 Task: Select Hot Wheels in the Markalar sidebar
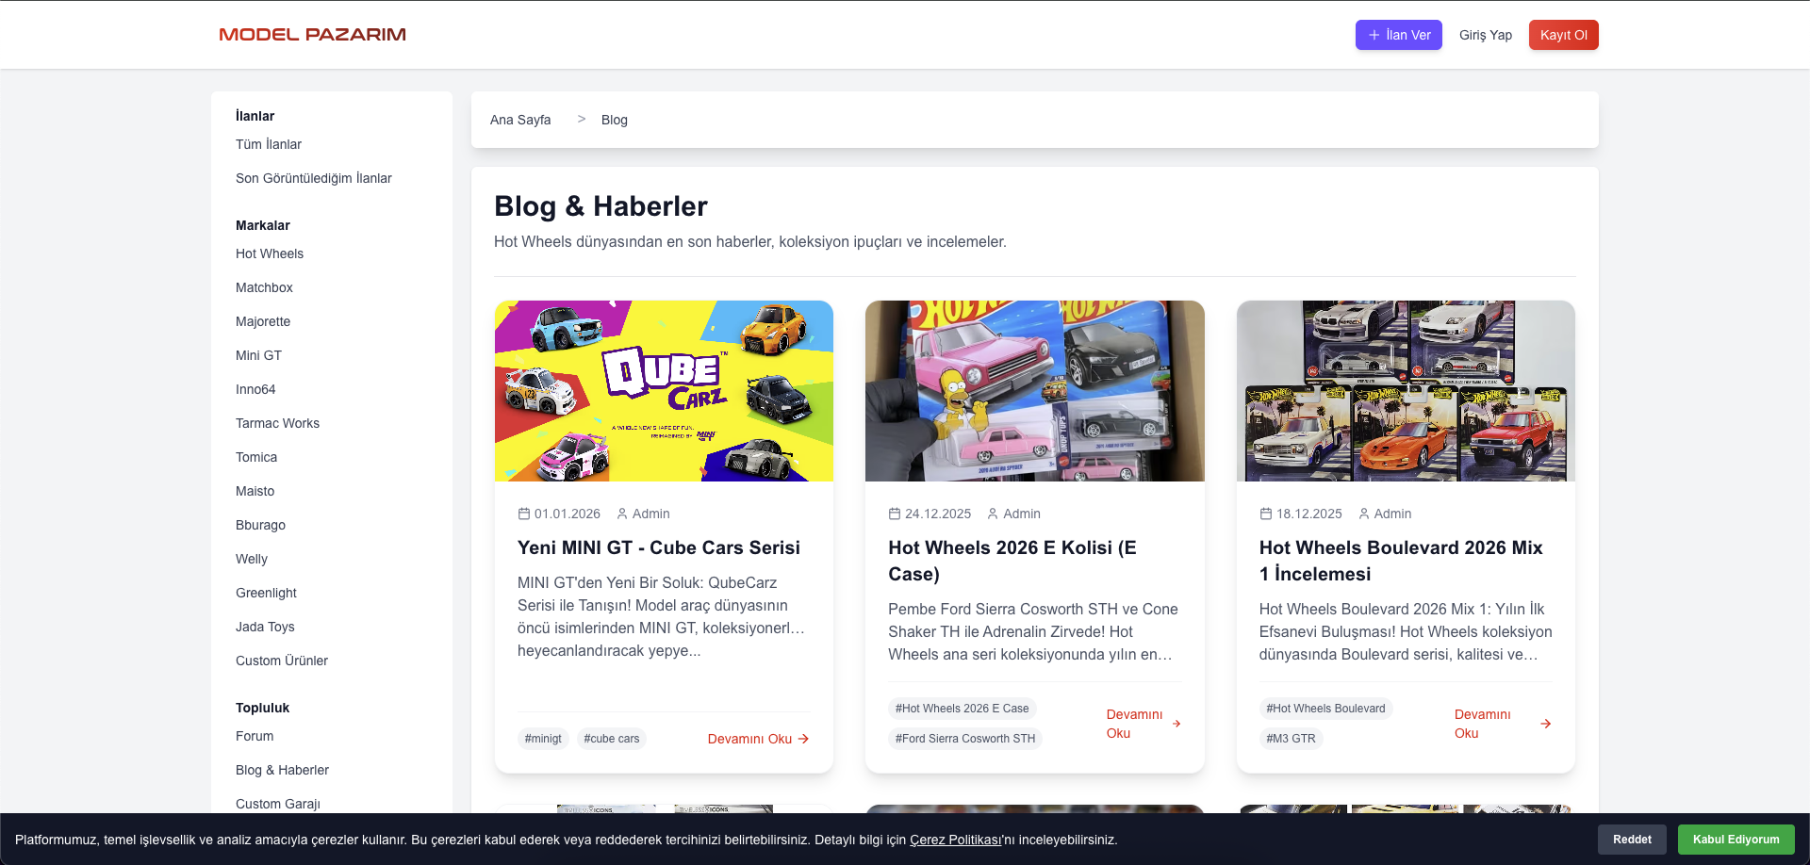[270, 253]
